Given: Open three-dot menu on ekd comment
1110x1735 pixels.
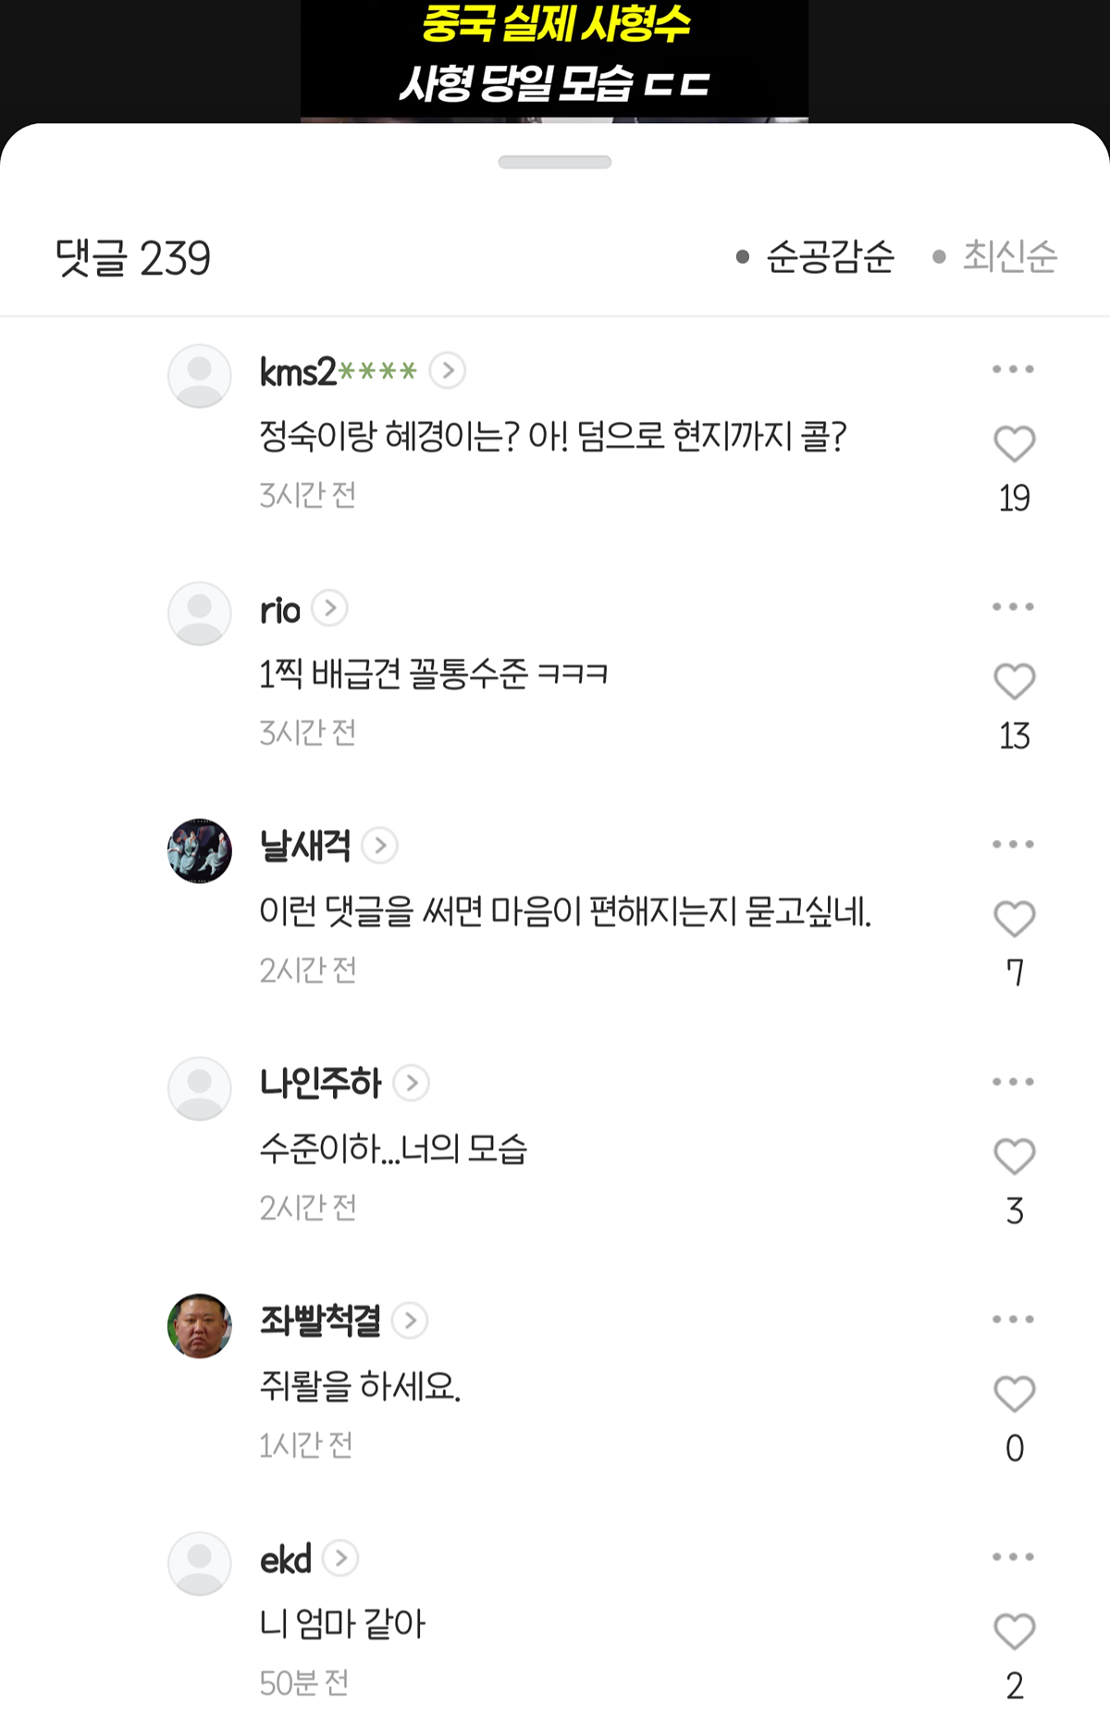Looking at the screenshot, I should 1013,1556.
